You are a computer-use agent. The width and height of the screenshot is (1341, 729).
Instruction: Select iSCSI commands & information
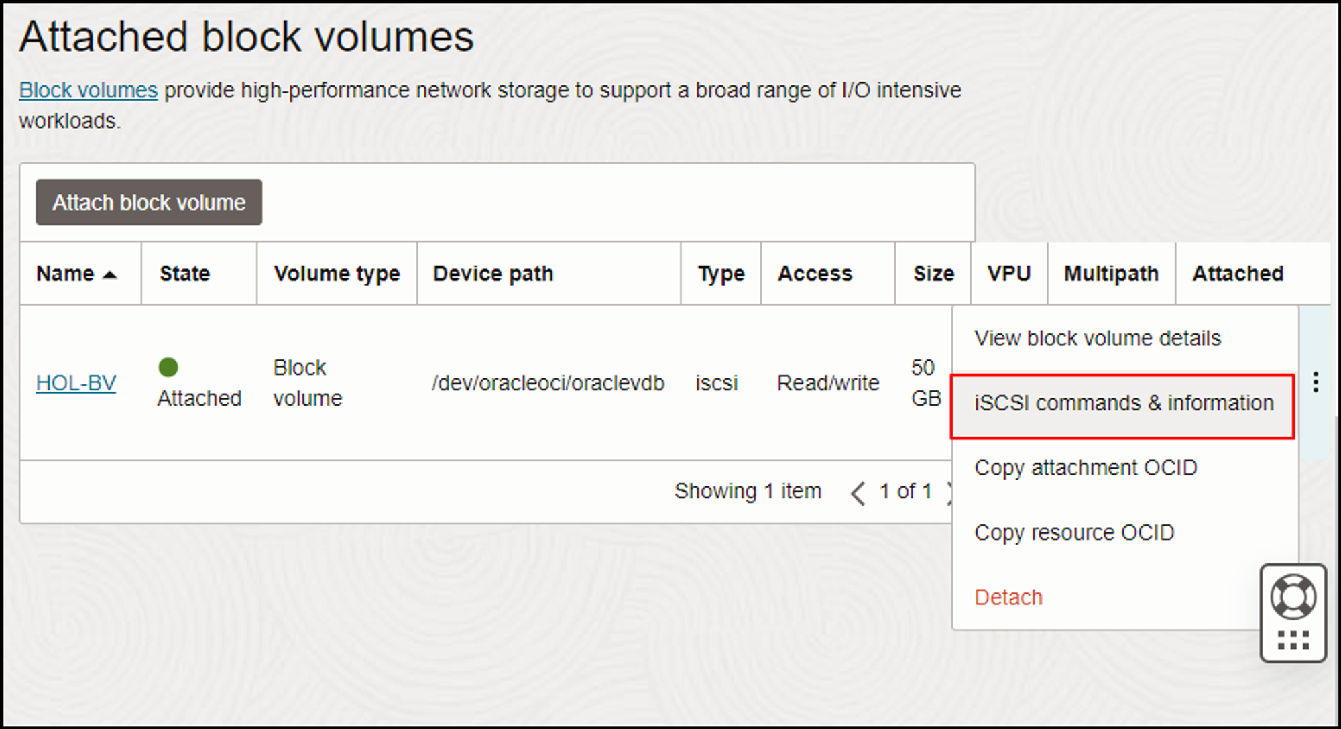coord(1123,404)
